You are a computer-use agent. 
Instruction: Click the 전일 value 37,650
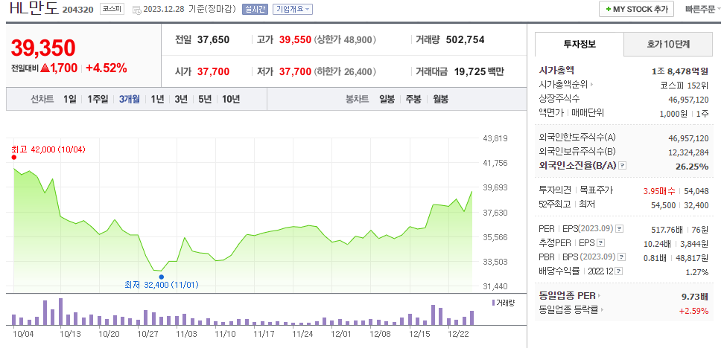coord(213,40)
